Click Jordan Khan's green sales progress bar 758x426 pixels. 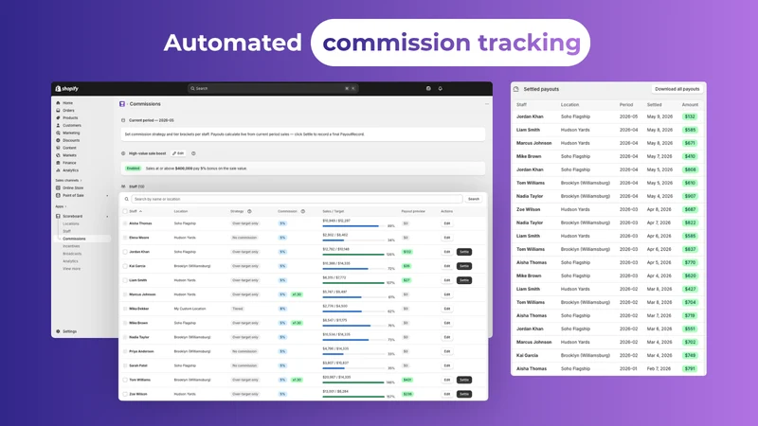click(353, 255)
